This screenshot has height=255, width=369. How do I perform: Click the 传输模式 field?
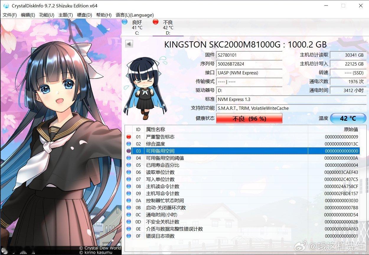pos(249,81)
